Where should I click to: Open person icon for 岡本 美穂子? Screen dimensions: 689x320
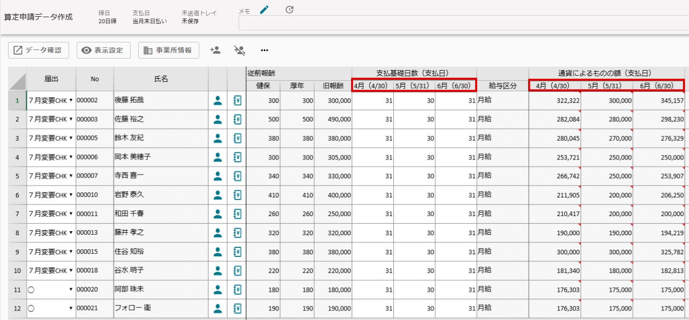click(x=218, y=157)
